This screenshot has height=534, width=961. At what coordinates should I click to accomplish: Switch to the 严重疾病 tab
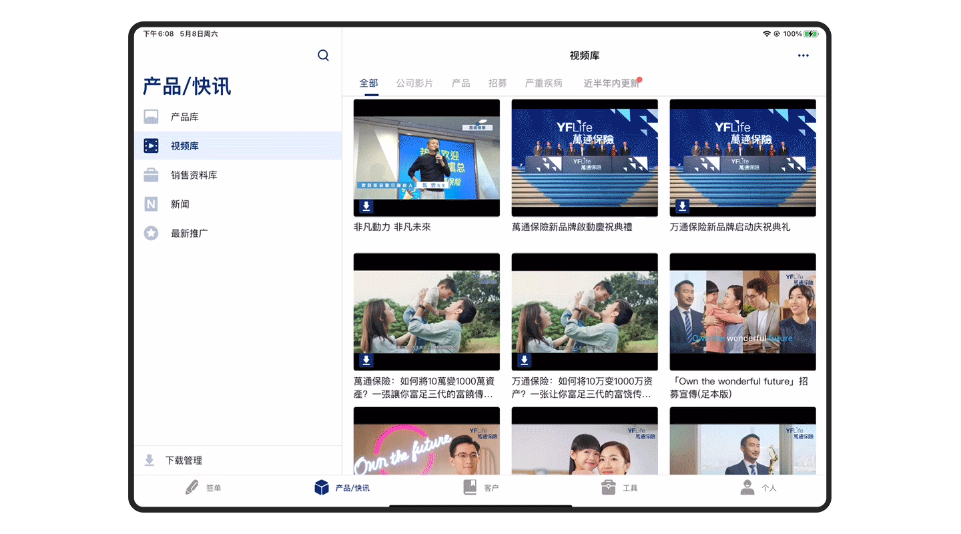click(x=543, y=83)
